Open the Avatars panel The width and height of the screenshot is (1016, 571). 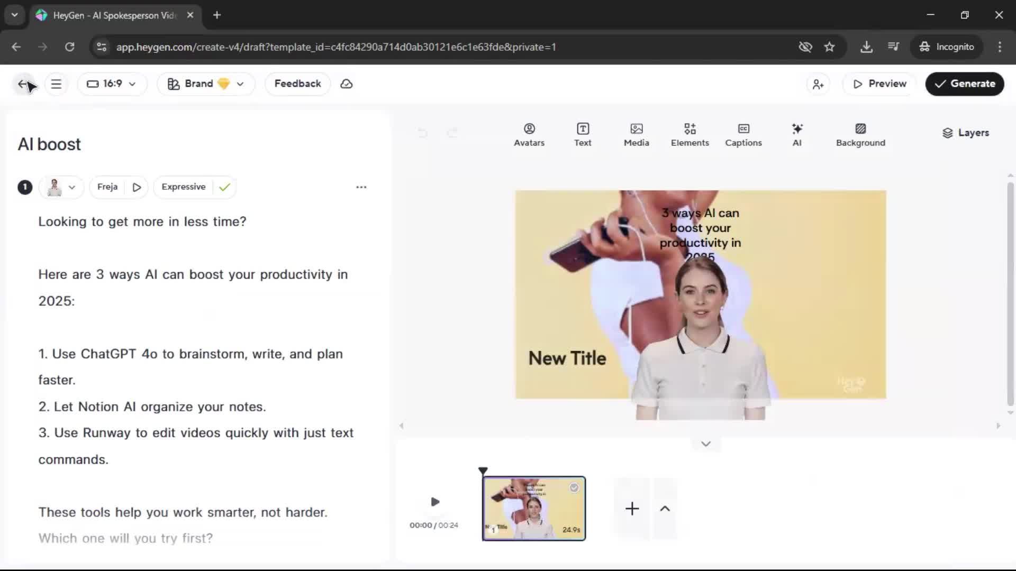529,135
